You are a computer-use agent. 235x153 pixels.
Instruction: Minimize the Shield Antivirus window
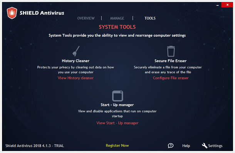[x=217, y=5]
